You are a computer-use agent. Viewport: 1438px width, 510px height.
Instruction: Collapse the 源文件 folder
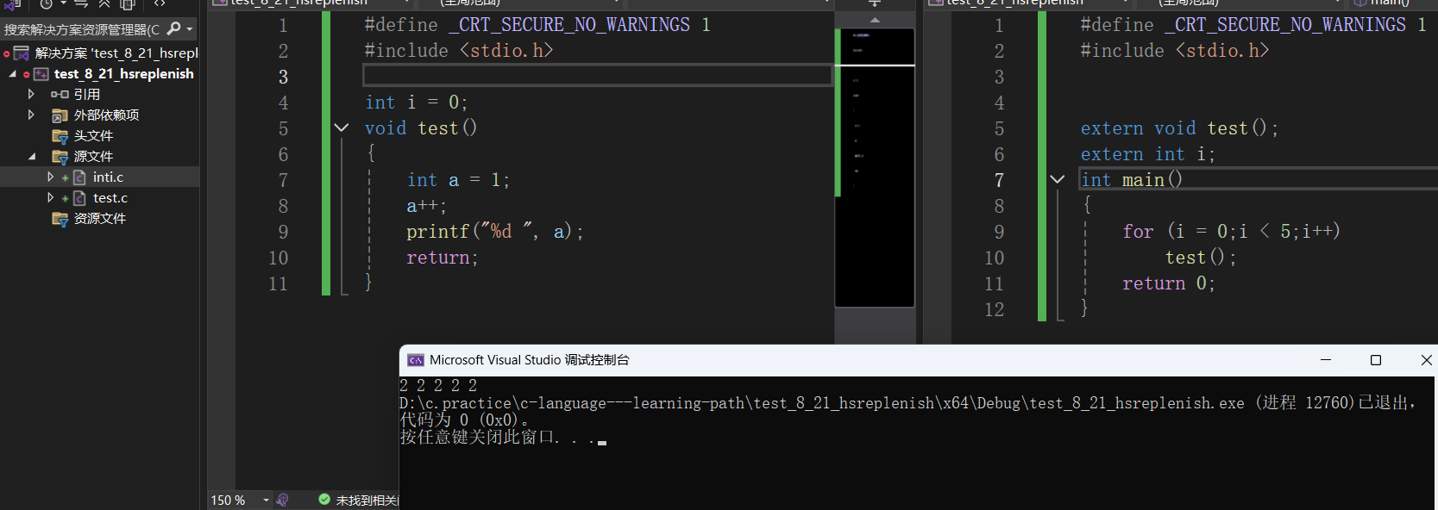coord(32,157)
